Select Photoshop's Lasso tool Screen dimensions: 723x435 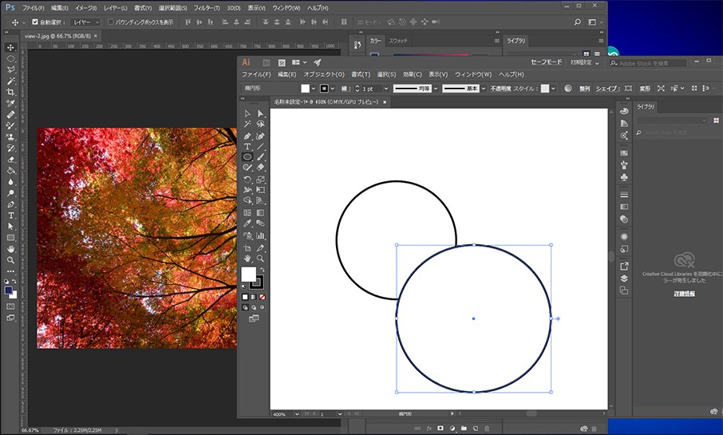[10, 69]
